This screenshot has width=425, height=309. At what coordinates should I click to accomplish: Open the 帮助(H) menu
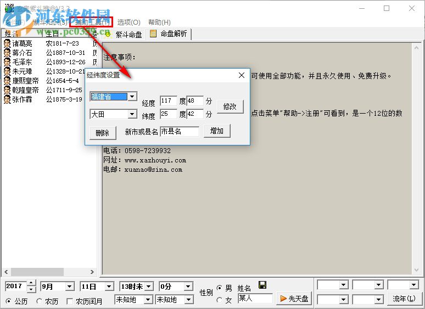point(159,22)
